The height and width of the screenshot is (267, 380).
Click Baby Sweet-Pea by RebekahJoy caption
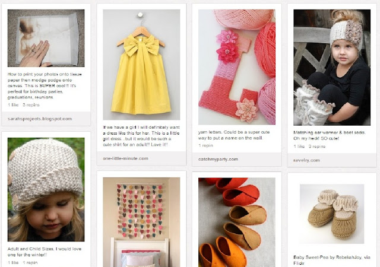tap(332, 260)
